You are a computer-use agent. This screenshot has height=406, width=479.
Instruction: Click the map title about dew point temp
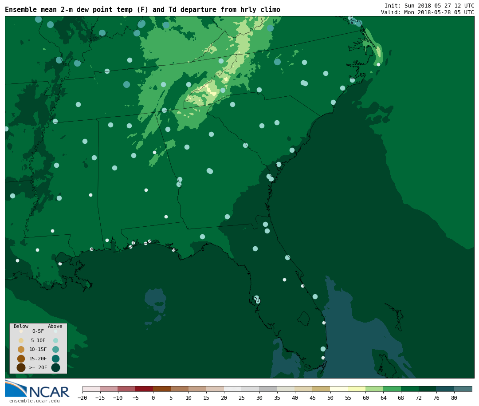pos(142,10)
